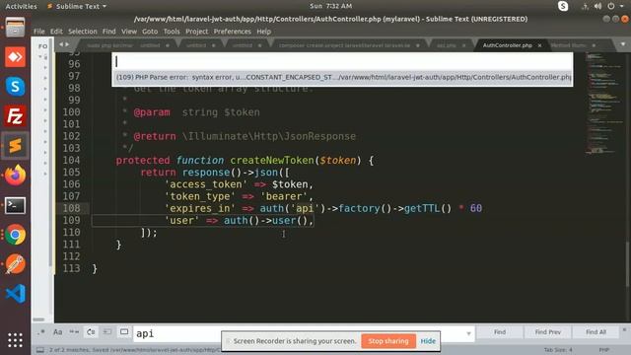Click createNewToken function name
This screenshot has width=631, height=355.
(272, 160)
